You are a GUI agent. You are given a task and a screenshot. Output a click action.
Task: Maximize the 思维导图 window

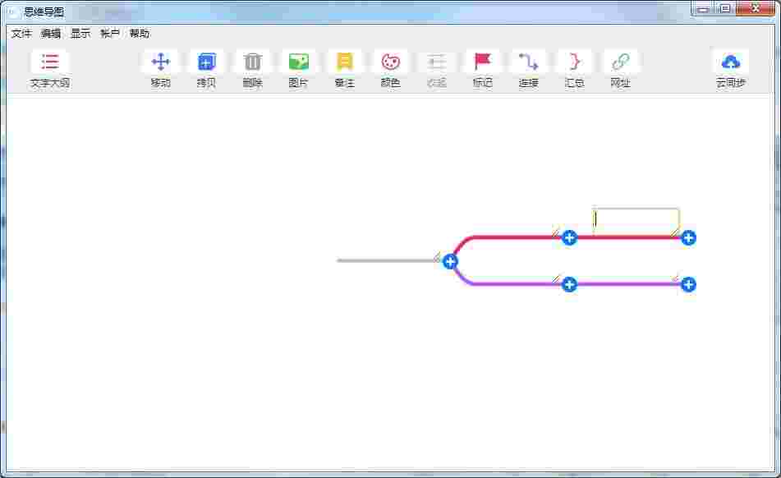pyautogui.click(x=725, y=8)
